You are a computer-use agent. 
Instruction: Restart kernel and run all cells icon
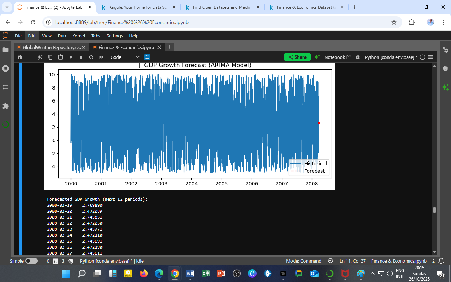[x=101, y=57]
